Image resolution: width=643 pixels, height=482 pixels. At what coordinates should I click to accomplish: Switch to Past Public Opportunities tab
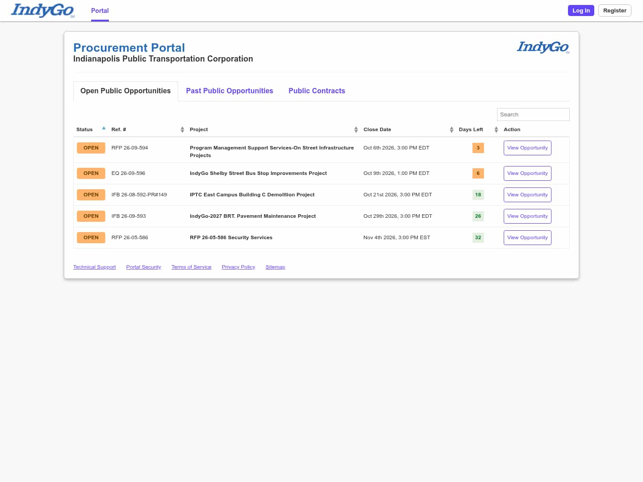click(230, 91)
